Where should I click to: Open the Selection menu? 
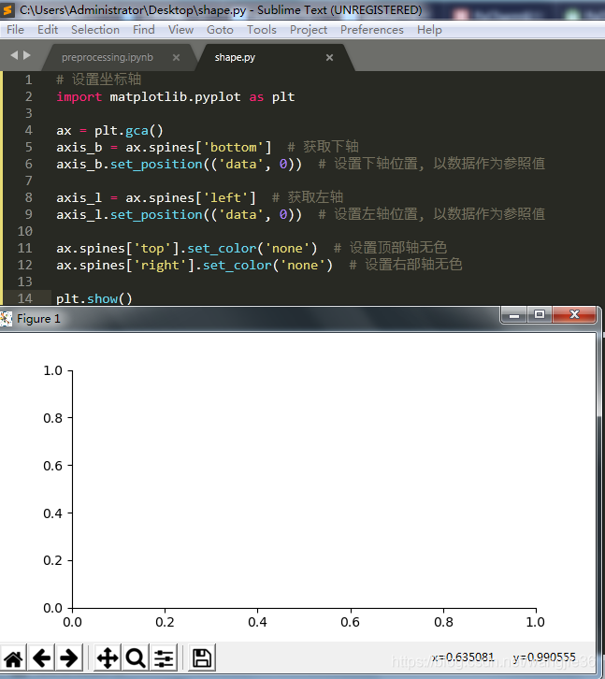point(95,29)
